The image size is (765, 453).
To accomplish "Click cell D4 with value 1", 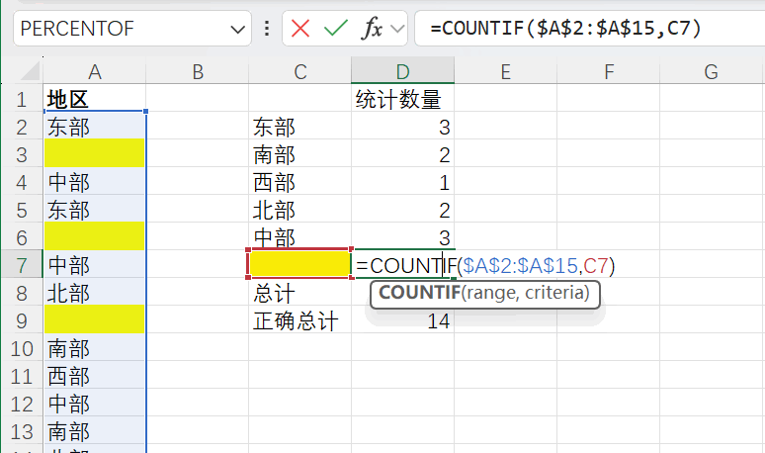I will click(403, 182).
